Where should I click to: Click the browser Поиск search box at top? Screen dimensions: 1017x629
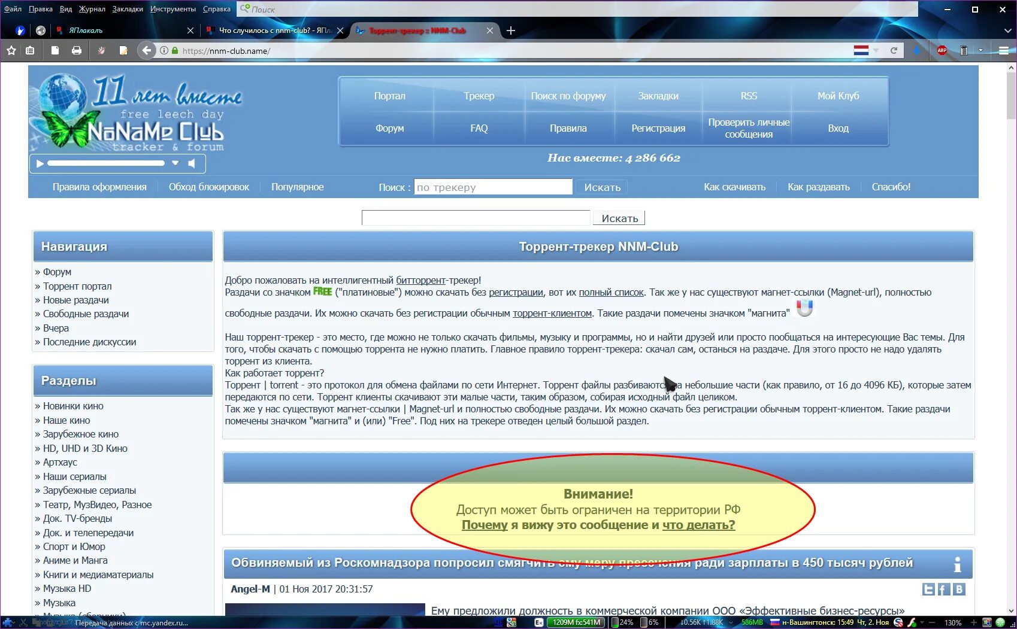[x=577, y=9]
